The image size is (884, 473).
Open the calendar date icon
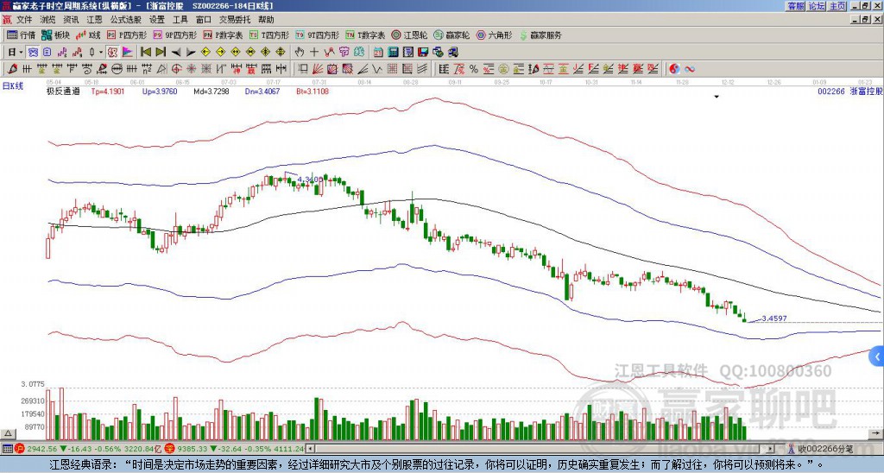378,52
